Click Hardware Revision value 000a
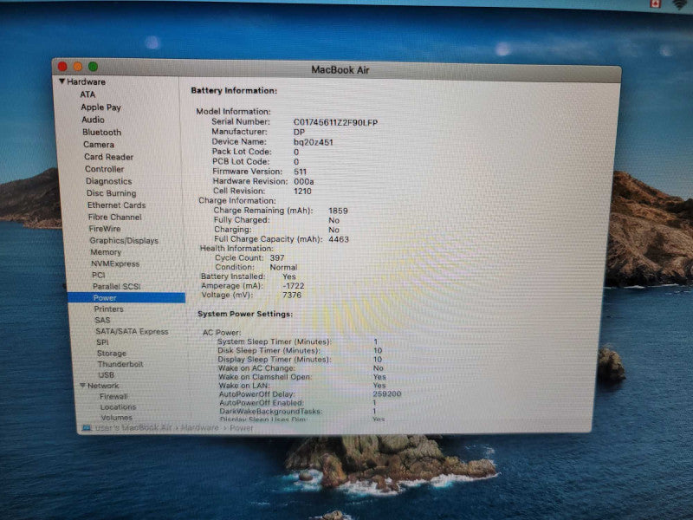Viewport: 693px width, 520px height. [x=304, y=181]
